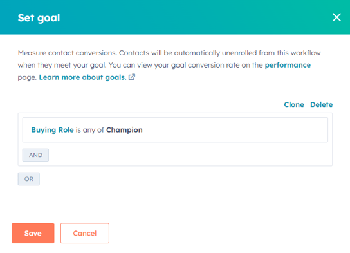Add an AND condition
The height and width of the screenshot is (253, 350).
pyautogui.click(x=35, y=155)
